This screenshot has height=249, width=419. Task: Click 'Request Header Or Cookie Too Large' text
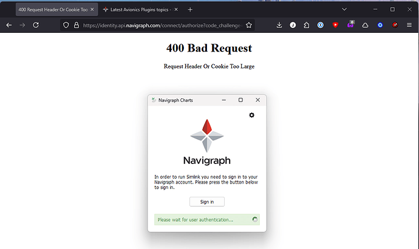209,66
